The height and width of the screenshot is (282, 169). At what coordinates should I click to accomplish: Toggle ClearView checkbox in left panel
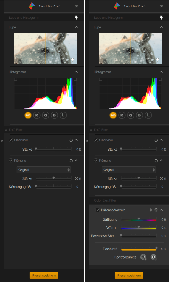11,140
